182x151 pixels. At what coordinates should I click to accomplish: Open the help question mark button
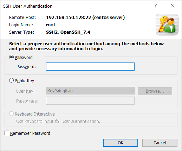(156, 6)
